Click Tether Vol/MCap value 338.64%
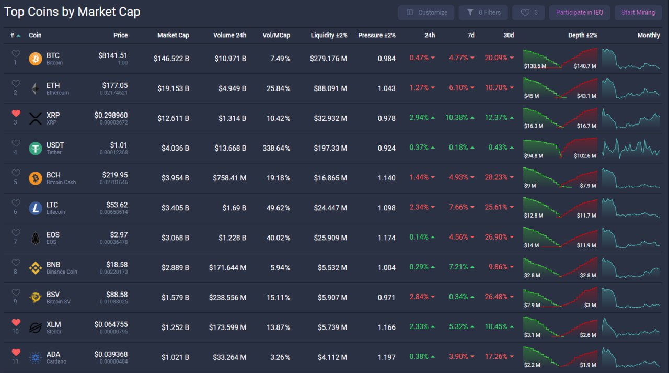This screenshot has height=373, width=669. (x=276, y=148)
